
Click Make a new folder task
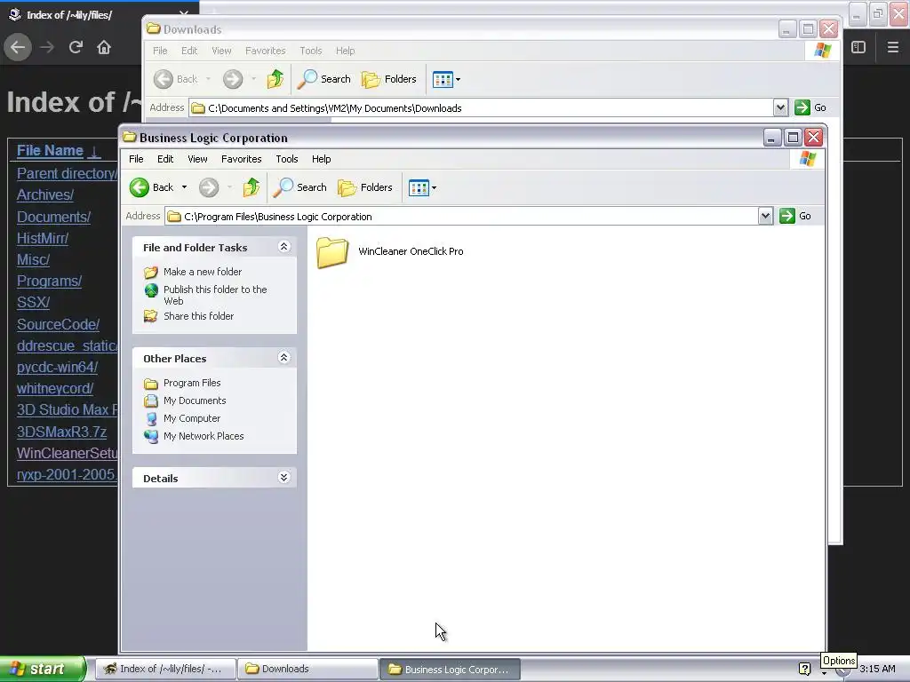(203, 272)
